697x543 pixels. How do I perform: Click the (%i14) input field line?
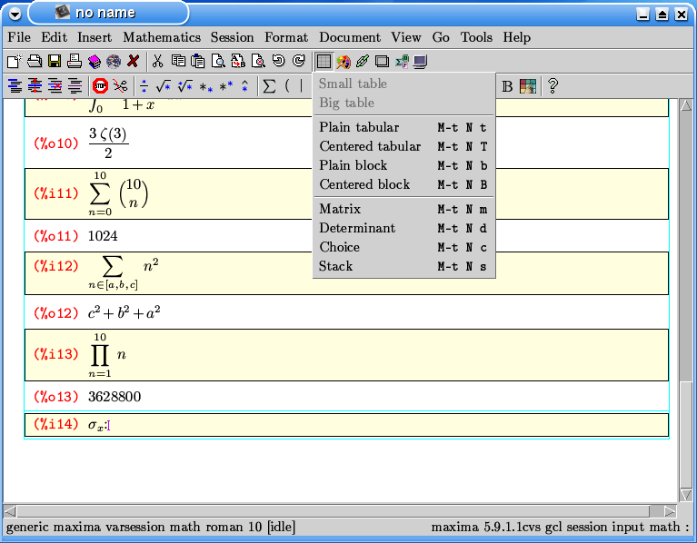[346, 425]
